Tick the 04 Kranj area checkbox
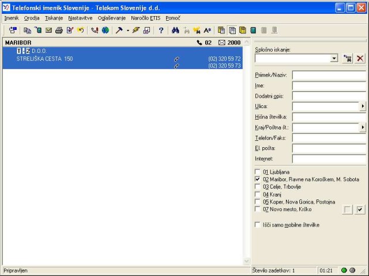369x276 pixels. [x=258, y=194]
